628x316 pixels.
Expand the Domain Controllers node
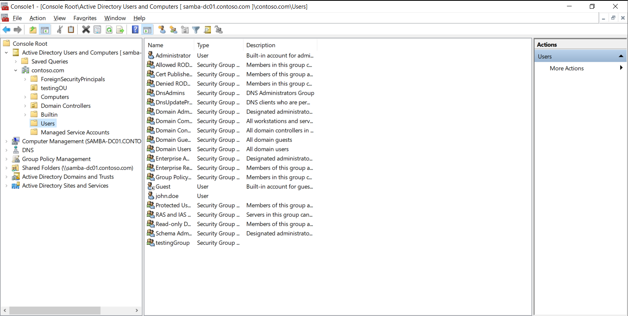point(25,106)
